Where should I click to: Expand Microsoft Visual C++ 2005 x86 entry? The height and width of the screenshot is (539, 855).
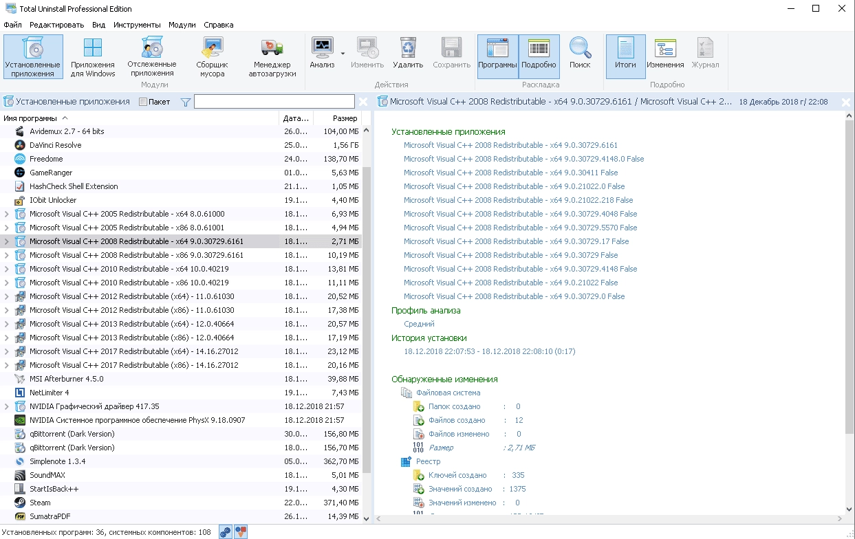(x=7, y=228)
